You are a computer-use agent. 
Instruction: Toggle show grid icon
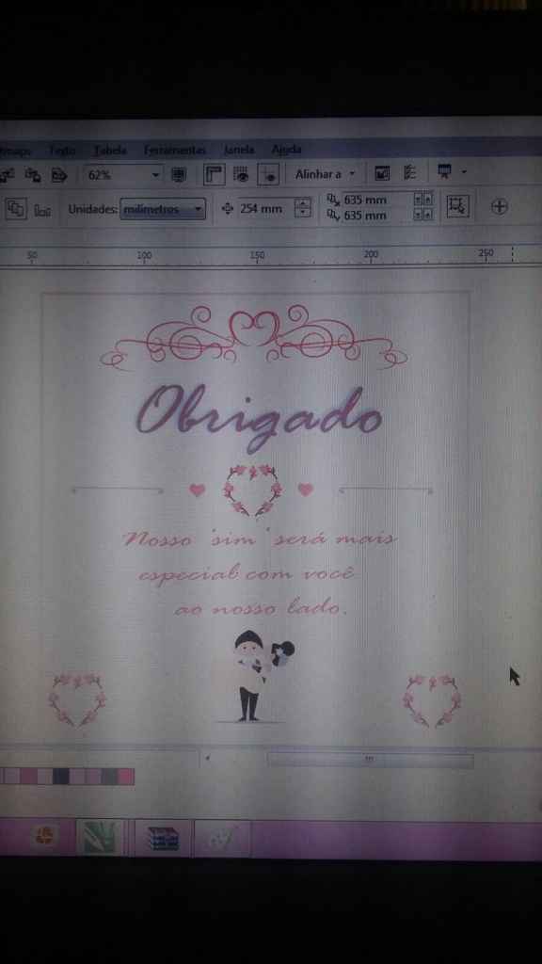pos(241,174)
